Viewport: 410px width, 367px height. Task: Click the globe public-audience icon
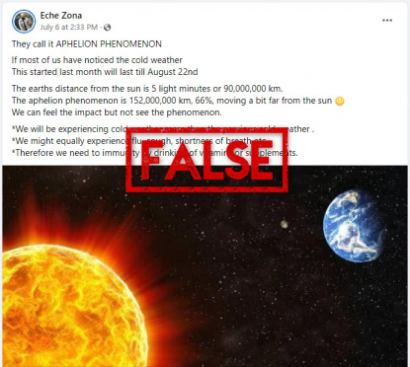tap(107, 28)
